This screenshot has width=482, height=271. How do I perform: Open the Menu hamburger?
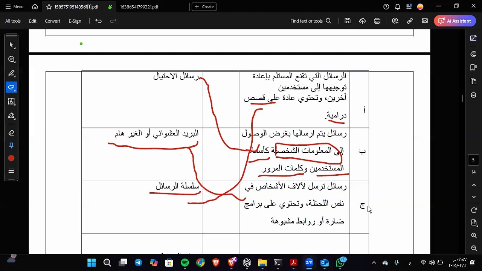pyautogui.click(x=15, y=7)
